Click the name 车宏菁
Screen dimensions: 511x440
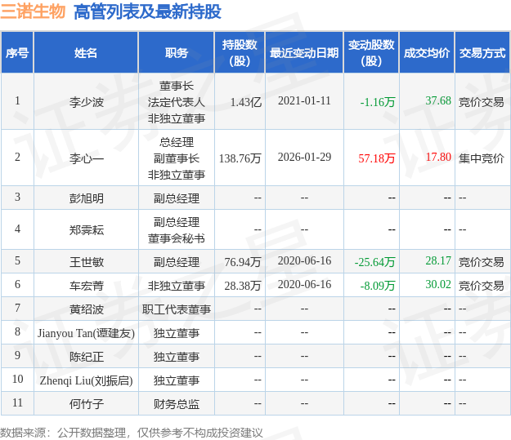(87, 286)
